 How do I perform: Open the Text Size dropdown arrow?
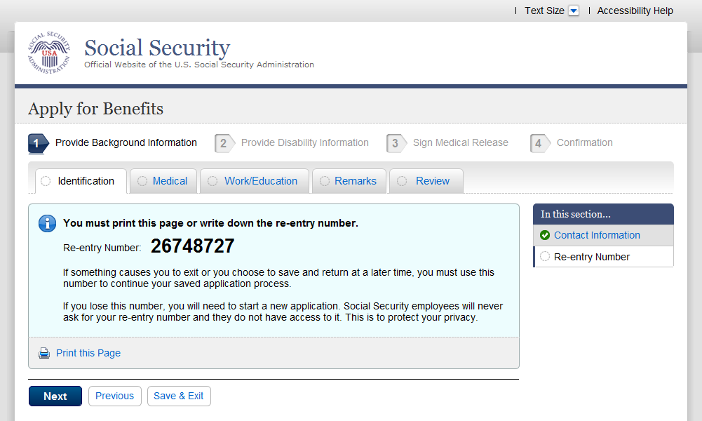(574, 11)
